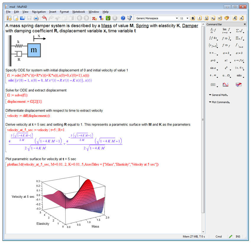The width and height of the screenshot is (251, 243).
Task: Open the Navigation menu
Action: [39, 12]
